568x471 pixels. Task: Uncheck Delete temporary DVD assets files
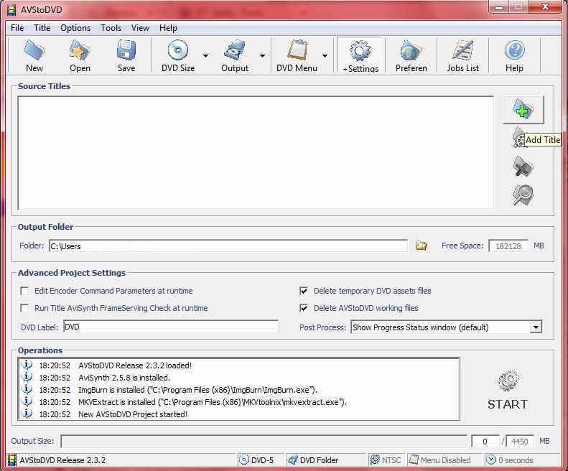coord(304,291)
